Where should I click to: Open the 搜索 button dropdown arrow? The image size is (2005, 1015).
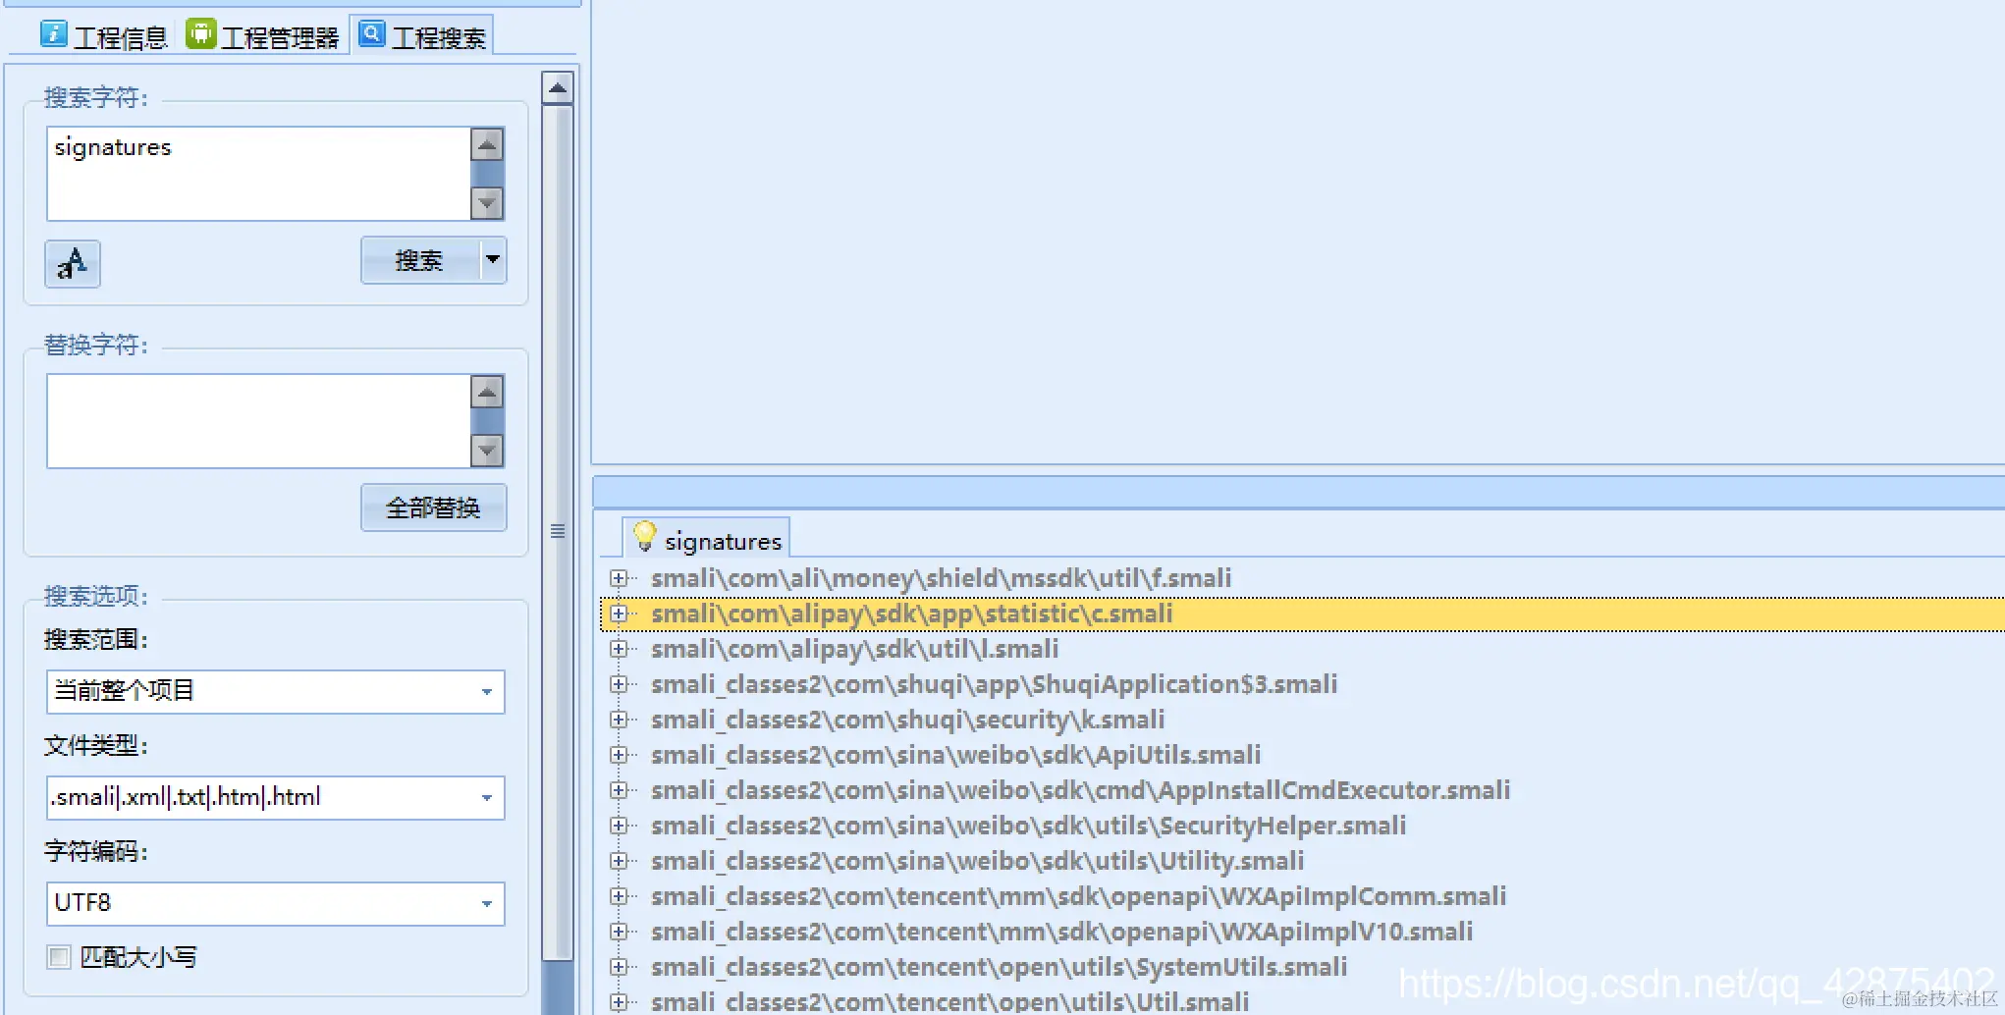tap(493, 260)
